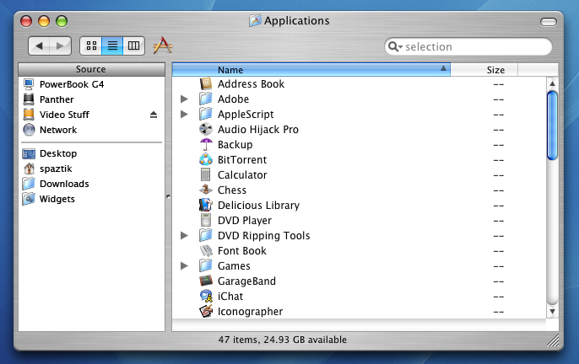This screenshot has height=364, width=579.
Task: Select the Delicious Library icon
Action: [x=206, y=205]
